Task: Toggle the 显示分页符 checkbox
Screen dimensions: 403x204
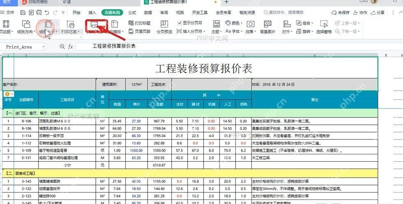Action: click(180, 23)
